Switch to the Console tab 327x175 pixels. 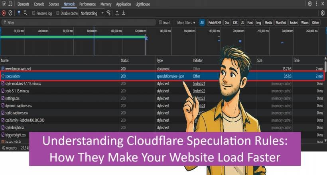39,4
